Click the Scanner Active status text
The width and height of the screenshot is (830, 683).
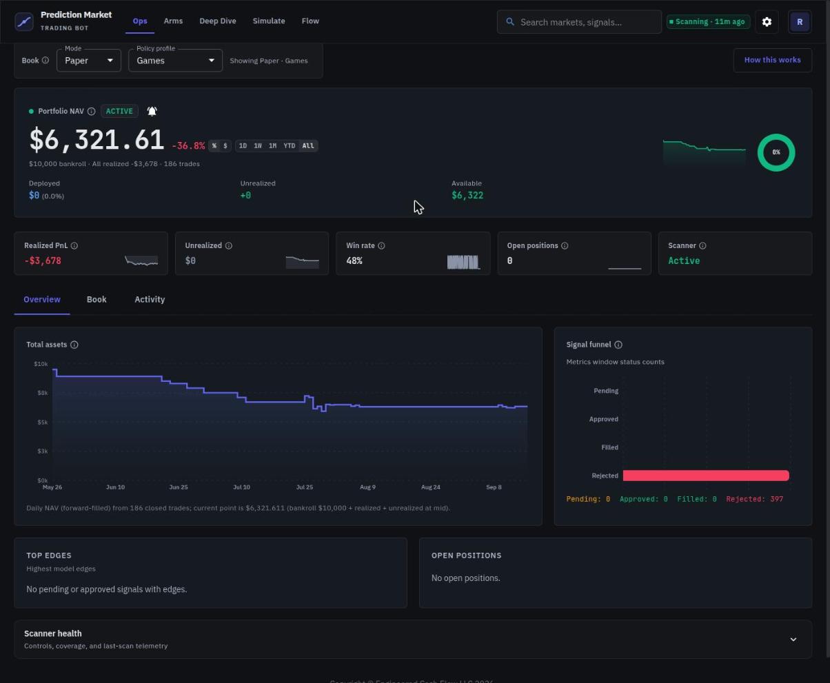684,261
